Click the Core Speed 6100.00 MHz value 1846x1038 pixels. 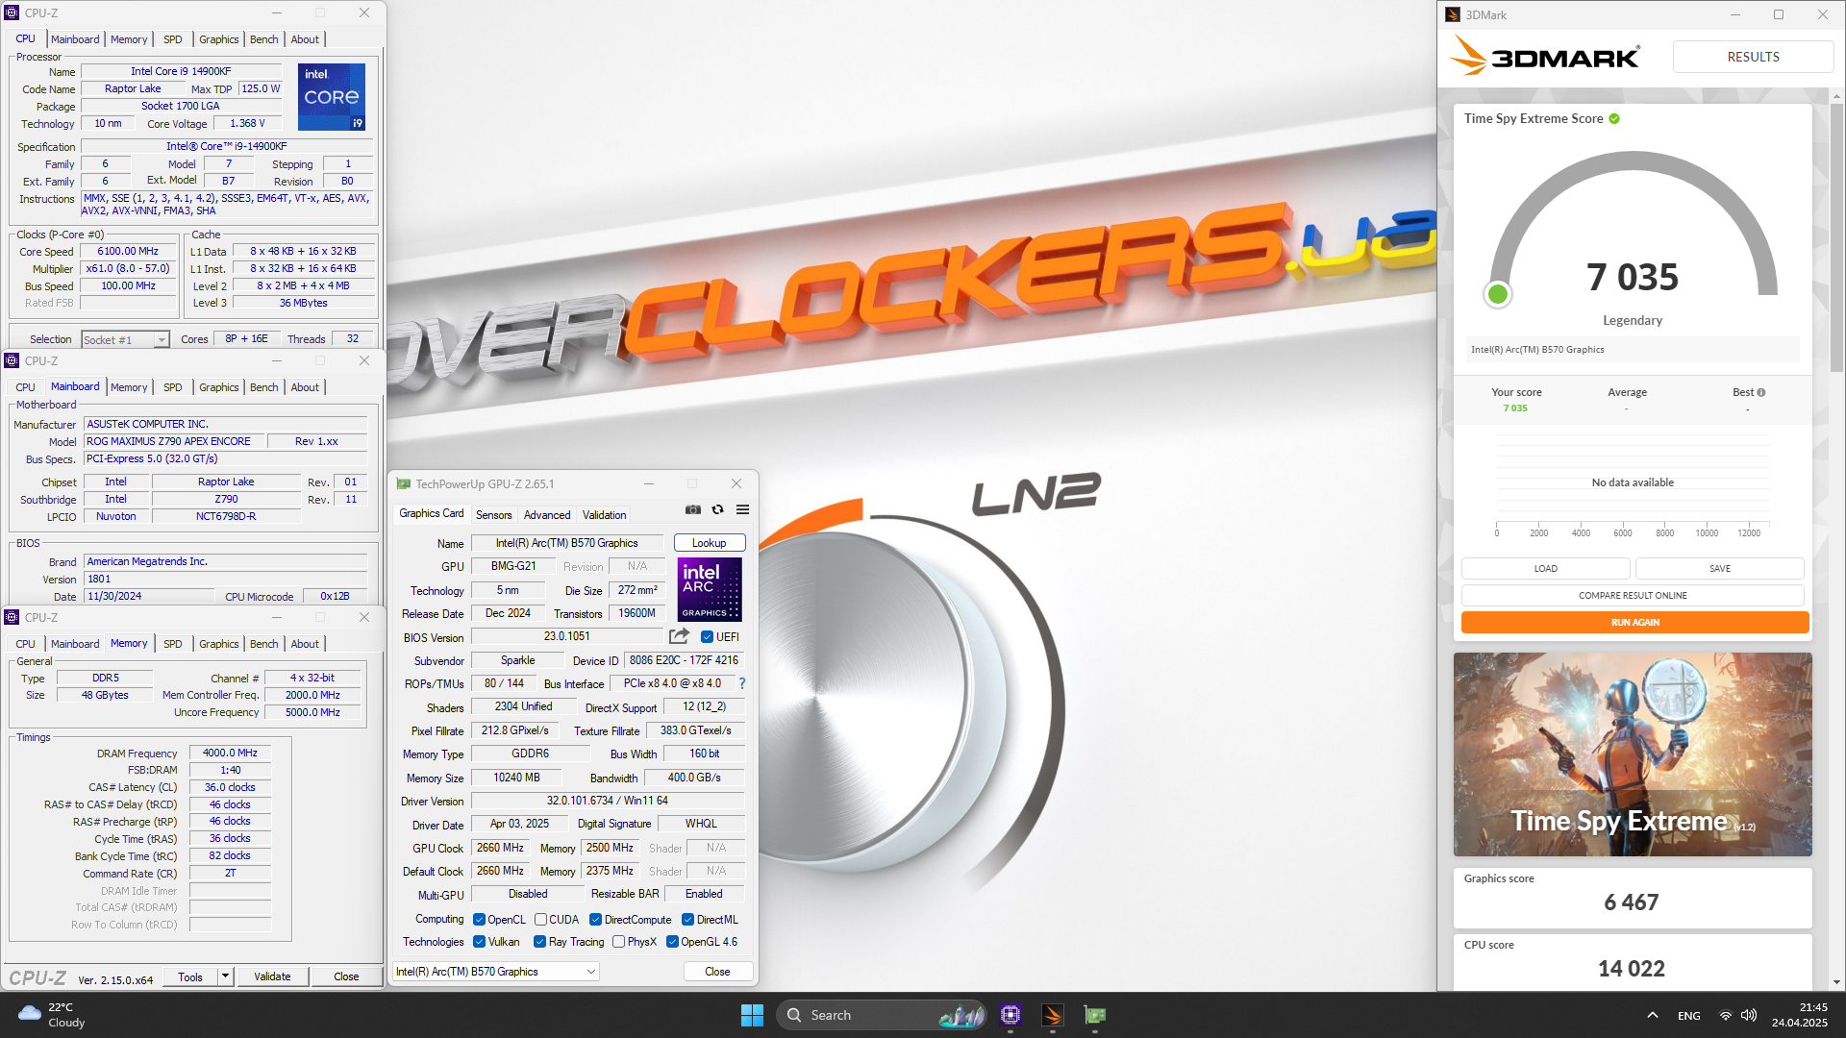[x=128, y=252]
